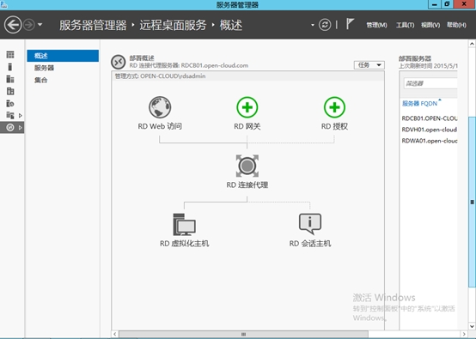Select the All Servers sidebar icon
Viewport: 476px width, 339px height.
pyautogui.click(x=10, y=79)
